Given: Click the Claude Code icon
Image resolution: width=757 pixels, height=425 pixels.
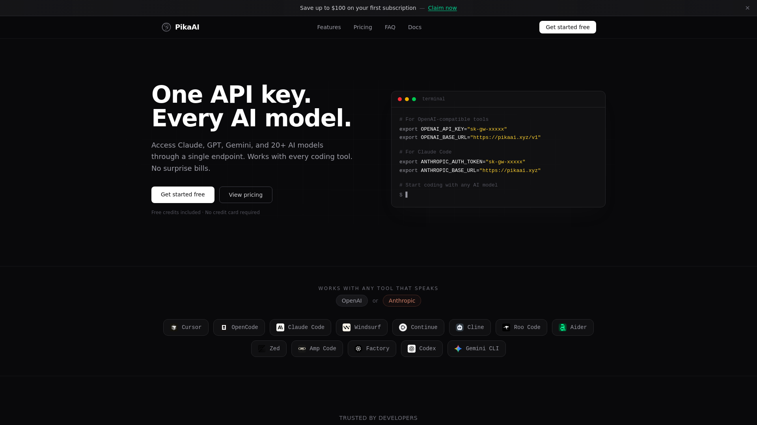Looking at the screenshot, I should click(x=280, y=327).
